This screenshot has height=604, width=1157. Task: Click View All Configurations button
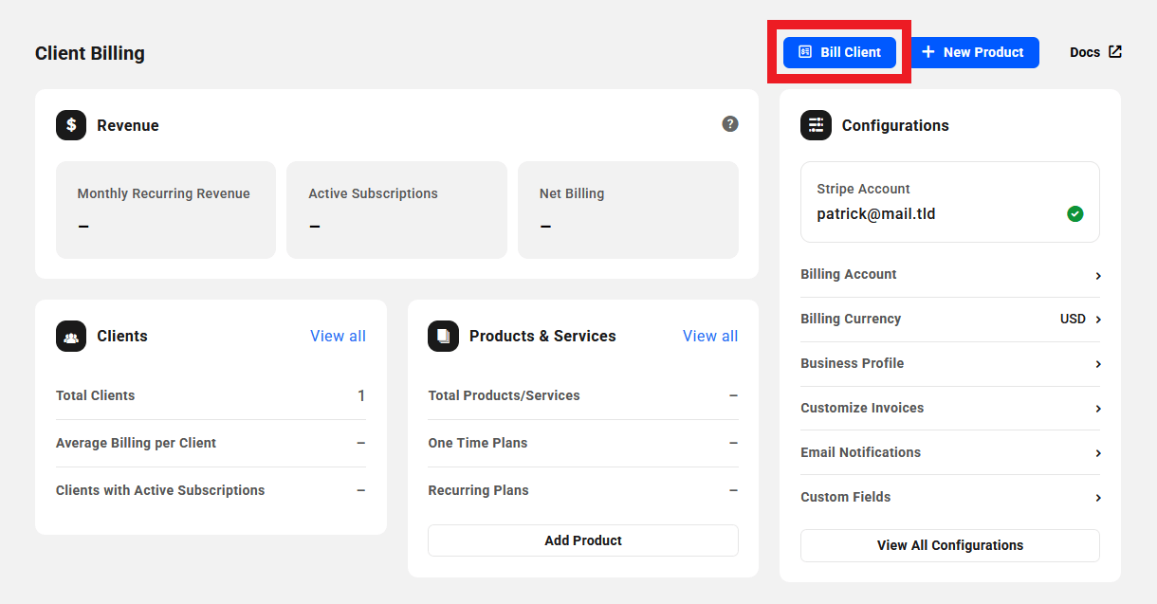coord(950,545)
